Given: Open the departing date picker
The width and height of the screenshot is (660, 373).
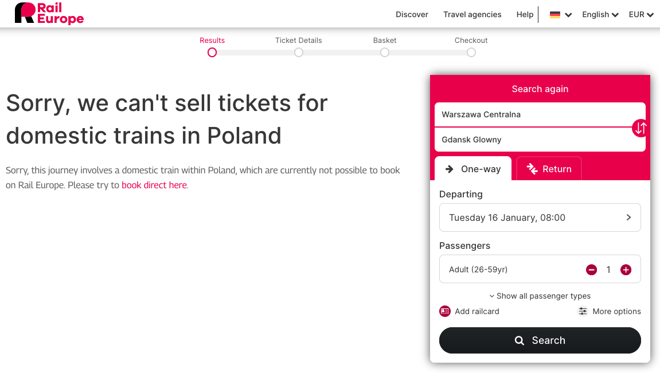Looking at the screenshot, I should tap(540, 217).
